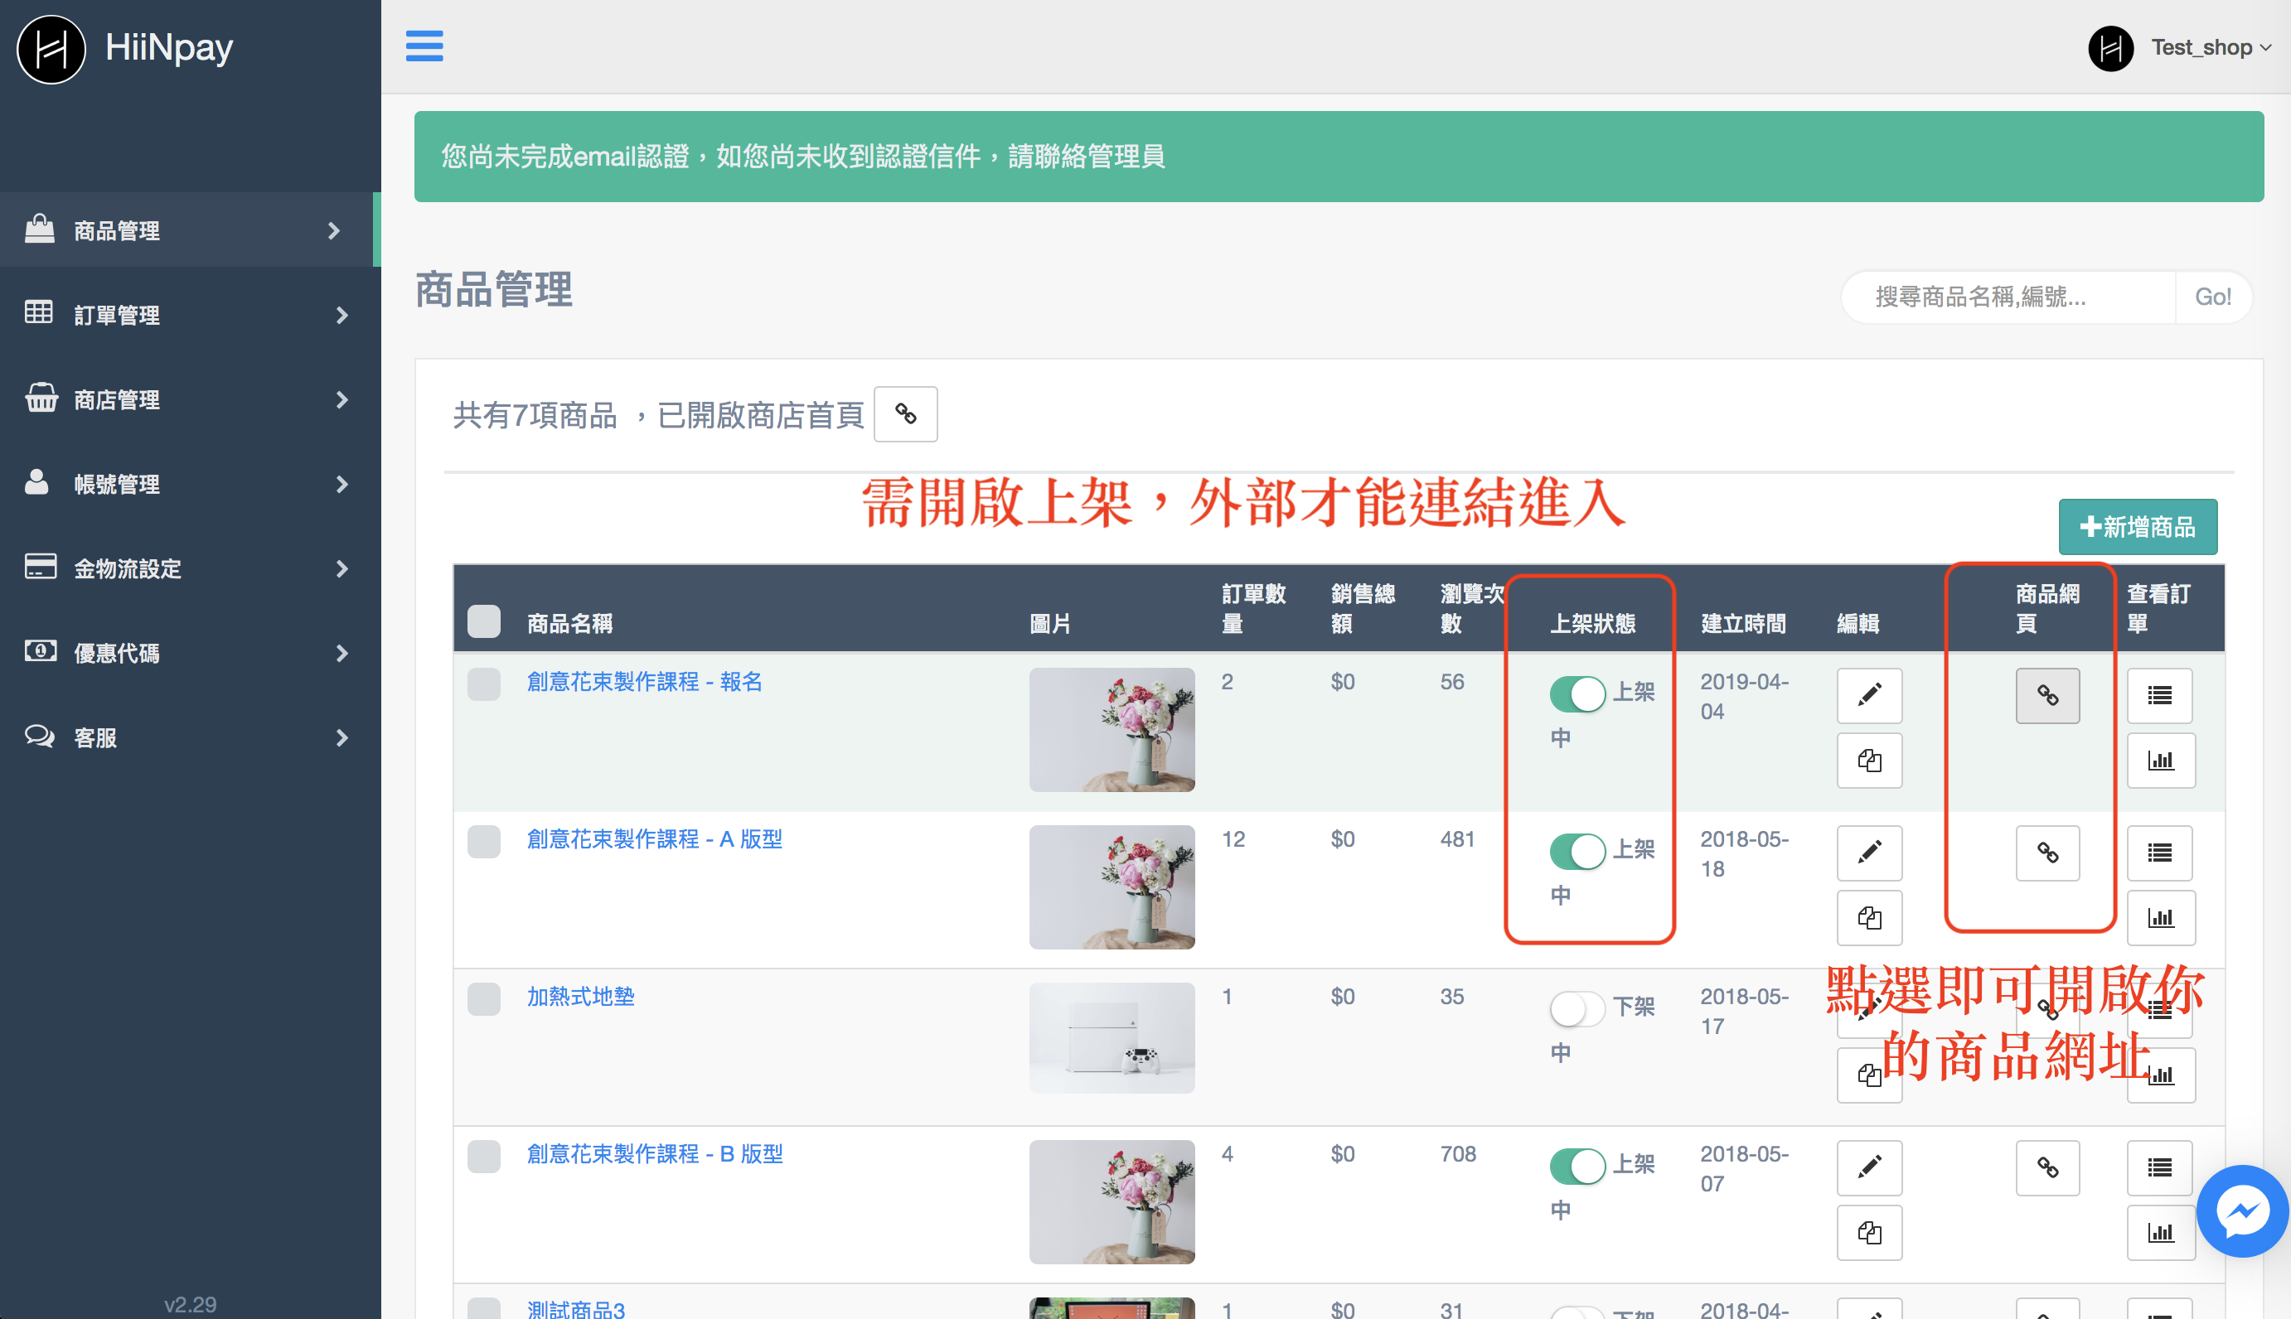Image resolution: width=2291 pixels, height=1319 pixels.
Task: Edit 創意花束製作課程 - 報名 with pencil icon
Action: point(1868,696)
